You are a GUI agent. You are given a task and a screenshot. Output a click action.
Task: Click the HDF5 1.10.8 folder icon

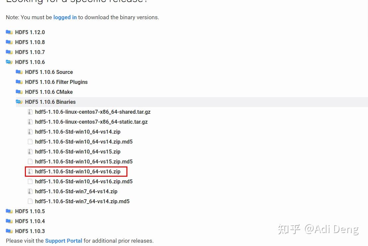coord(9,42)
